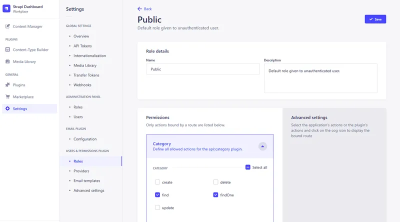Open Email templates settings
This screenshot has width=400, height=222.
click(x=86, y=180)
